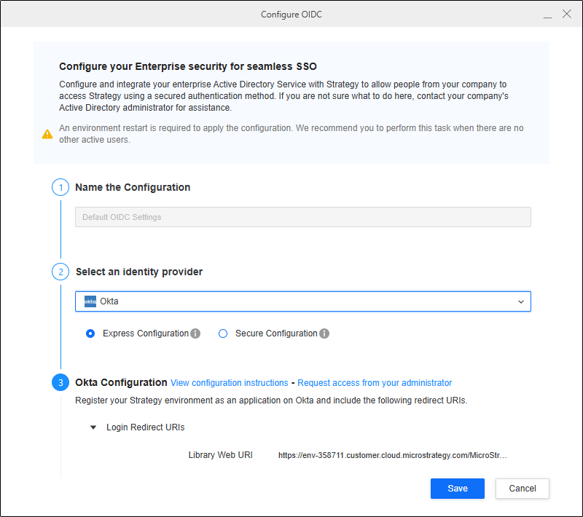Open the View configuration instructions link

pyautogui.click(x=230, y=383)
